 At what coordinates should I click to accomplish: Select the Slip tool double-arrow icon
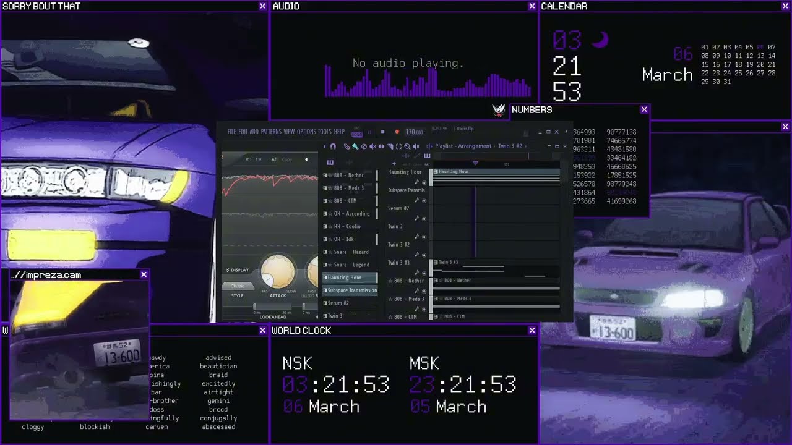click(x=381, y=146)
